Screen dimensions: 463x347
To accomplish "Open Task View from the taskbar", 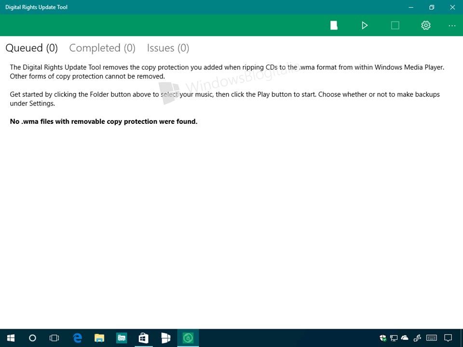I will pyautogui.click(x=54, y=338).
